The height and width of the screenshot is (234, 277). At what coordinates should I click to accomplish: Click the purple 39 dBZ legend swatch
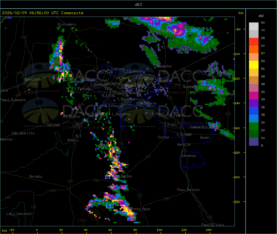point(254,103)
